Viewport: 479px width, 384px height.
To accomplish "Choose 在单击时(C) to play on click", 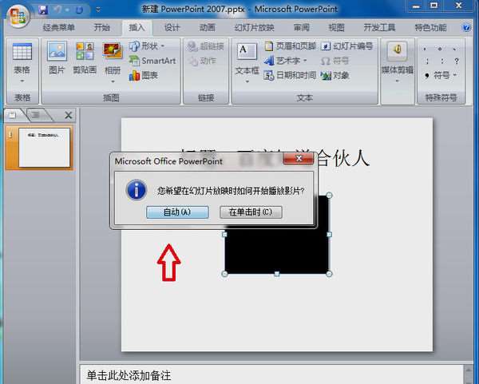I will (251, 212).
